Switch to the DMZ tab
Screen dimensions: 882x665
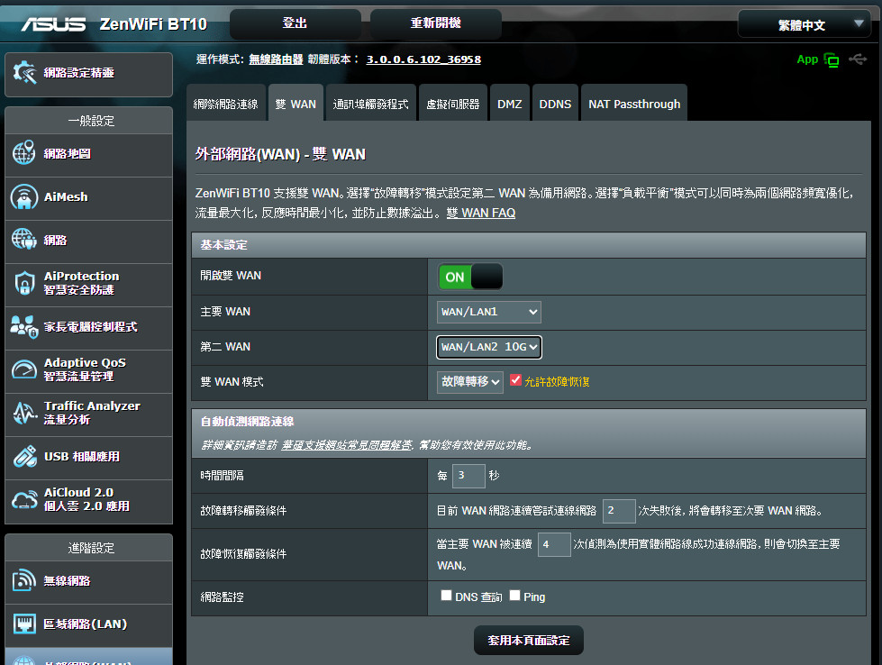[x=510, y=104]
